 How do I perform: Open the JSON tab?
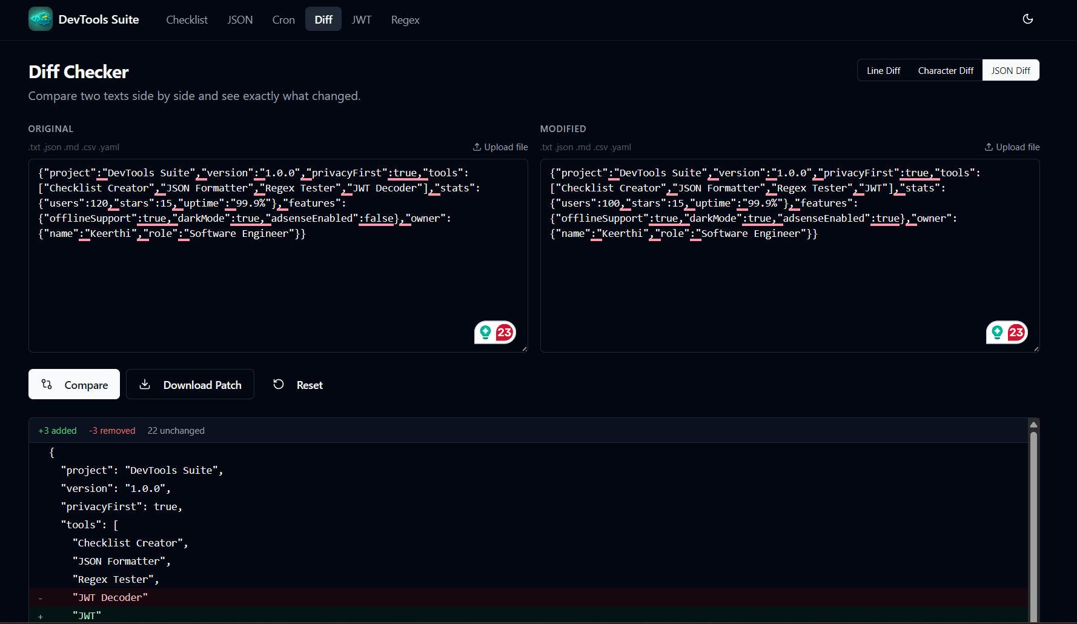point(240,19)
